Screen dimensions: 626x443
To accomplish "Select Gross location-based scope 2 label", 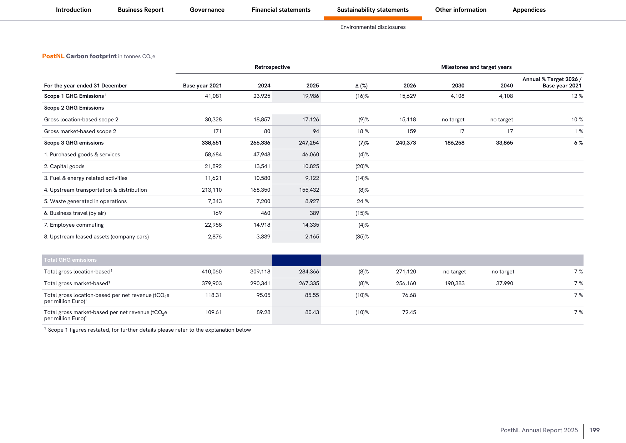I will point(81,120).
